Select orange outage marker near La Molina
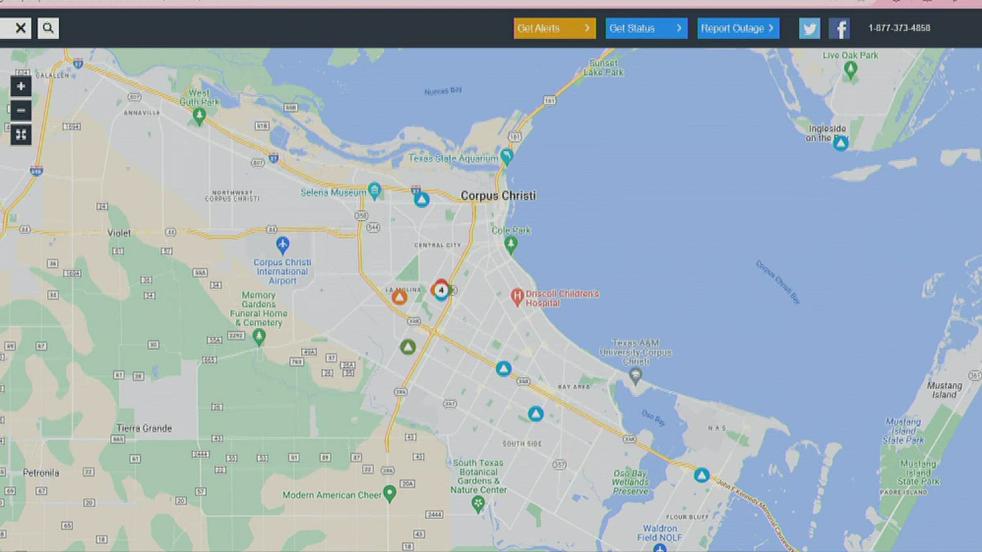 point(399,297)
